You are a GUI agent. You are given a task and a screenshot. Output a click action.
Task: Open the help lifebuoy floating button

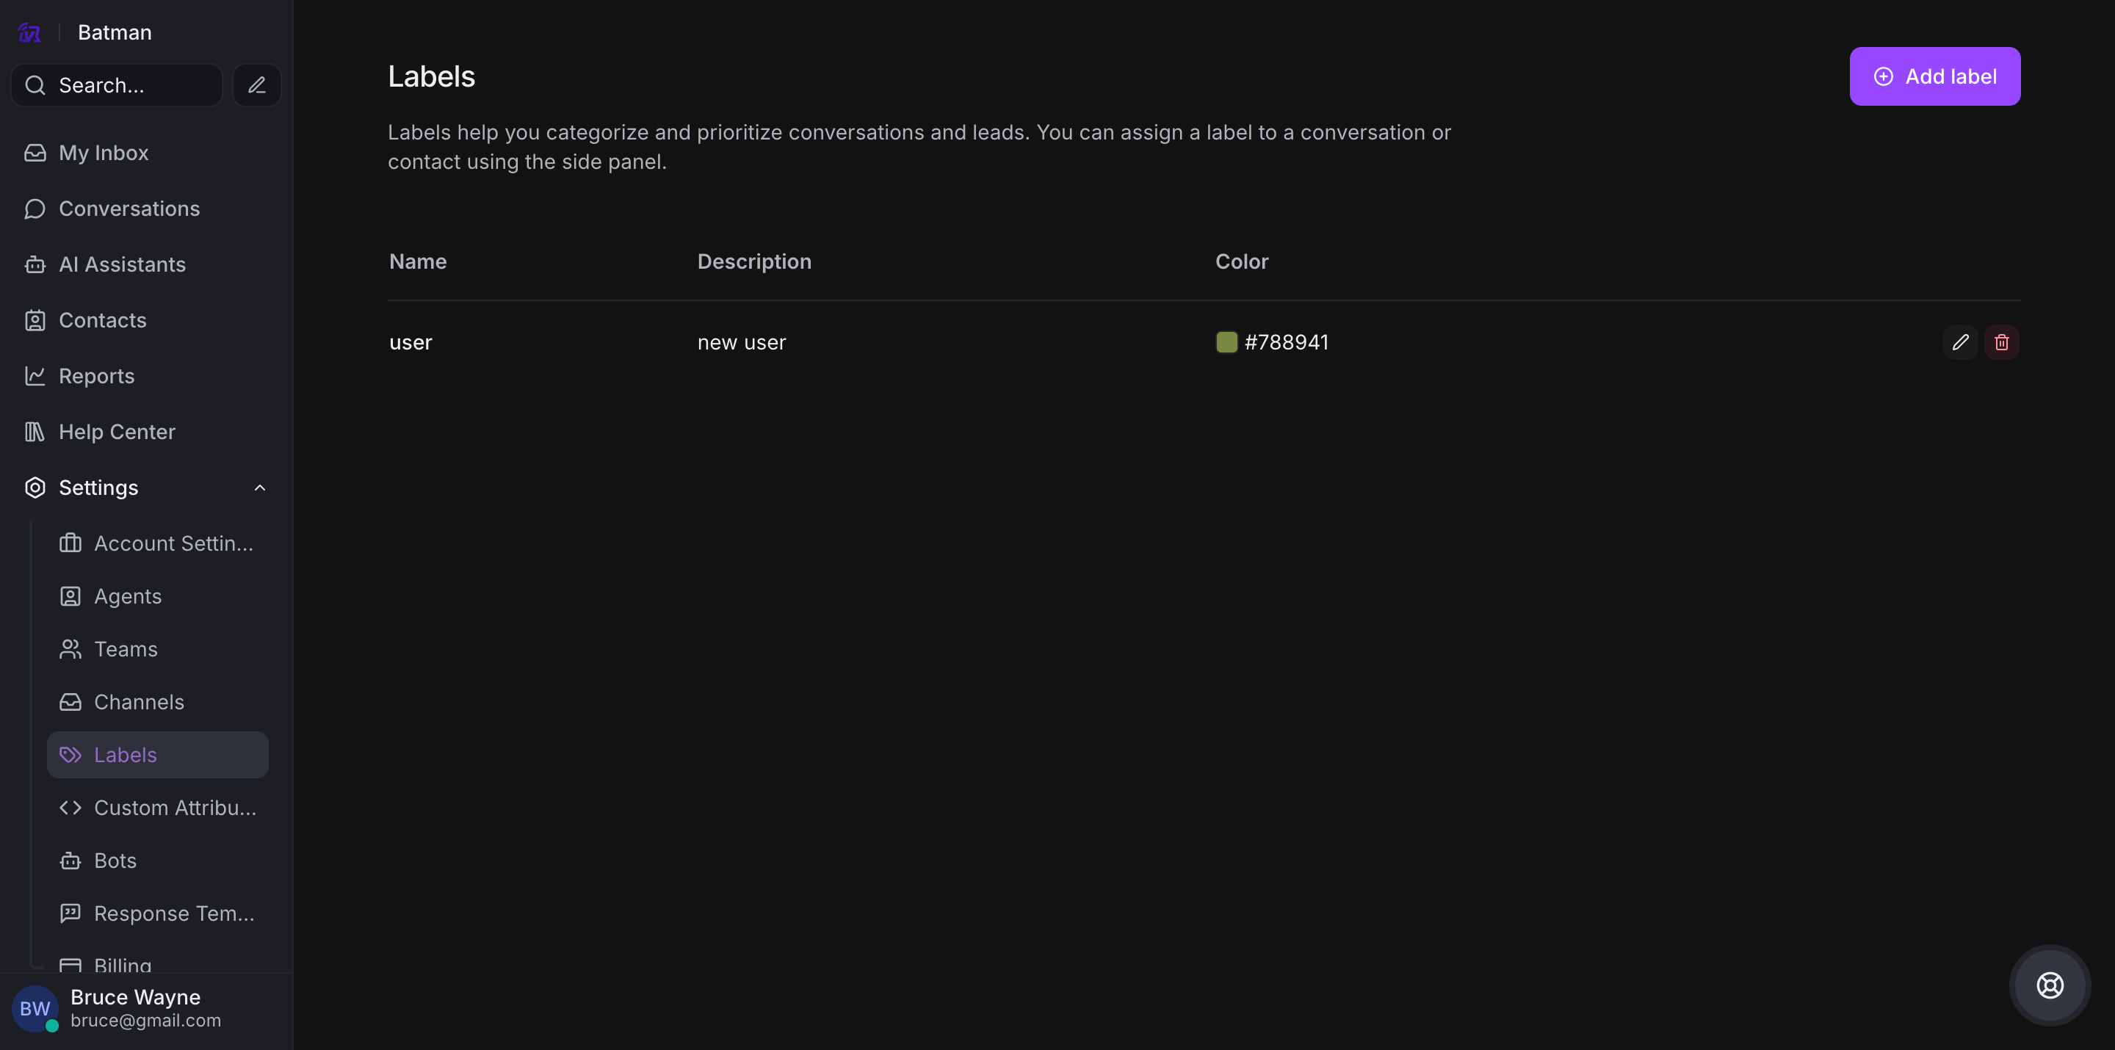pyautogui.click(x=2050, y=985)
